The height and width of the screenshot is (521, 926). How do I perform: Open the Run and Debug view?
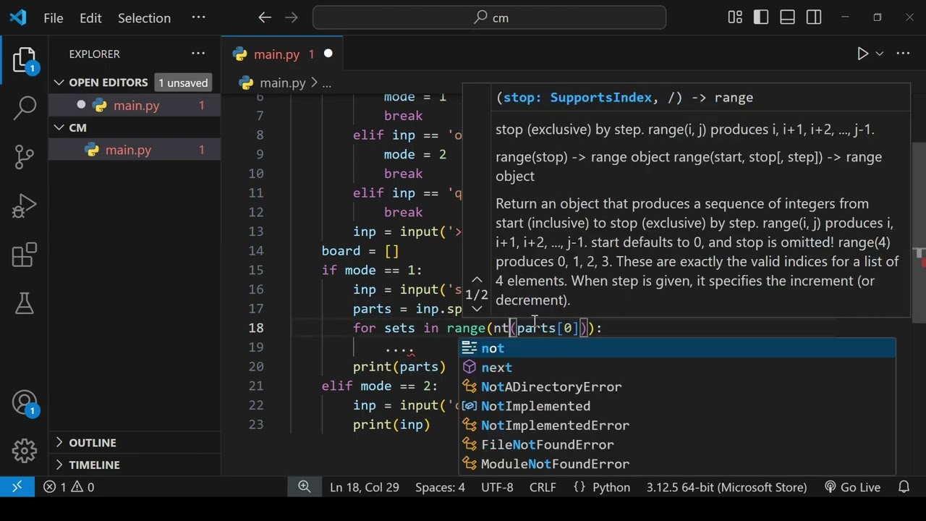(x=25, y=206)
